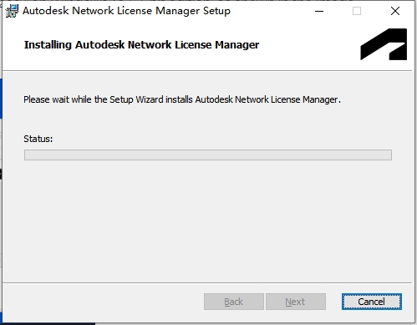This screenshot has width=417, height=325.
Task: Click the window title "Autodesk Network License Manager Setup"
Action: [x=126, y=11]
